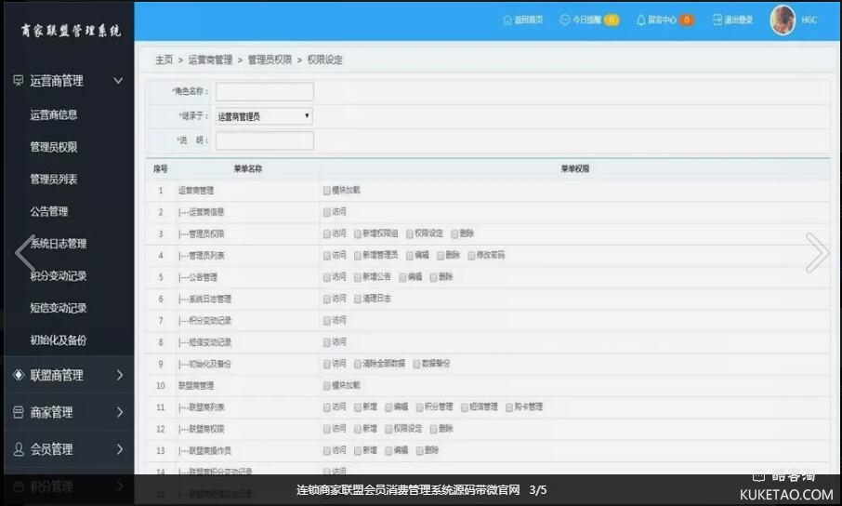Click the 今日提醒 smiley reminder icon
This screenshot has width=842, height=506.
(x=564, y=20)
